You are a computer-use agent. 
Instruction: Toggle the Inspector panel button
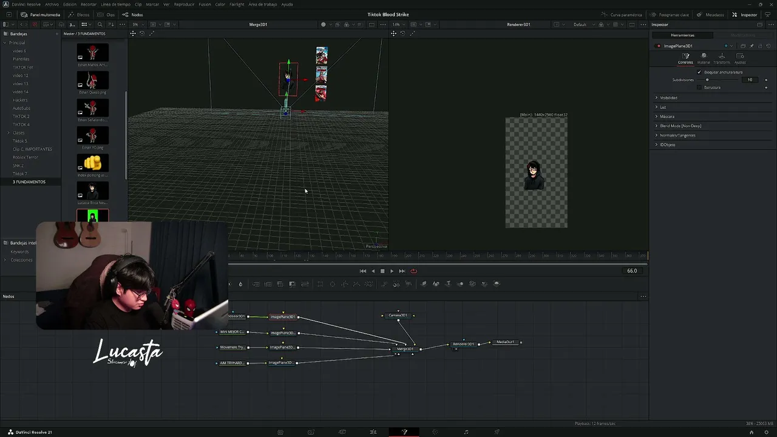point(745,15)
